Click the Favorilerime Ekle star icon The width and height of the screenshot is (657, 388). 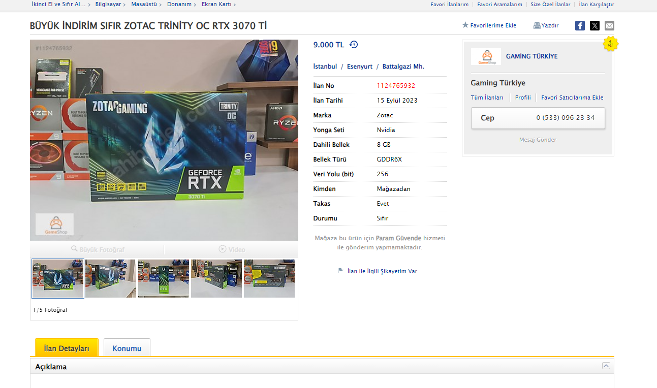click(x=465, y=25)
